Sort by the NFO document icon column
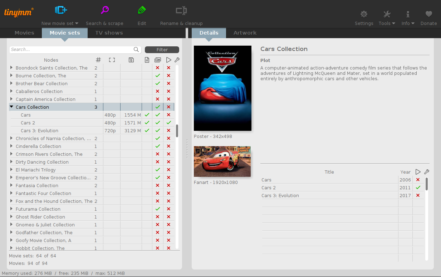 click(x=147, y=60)
